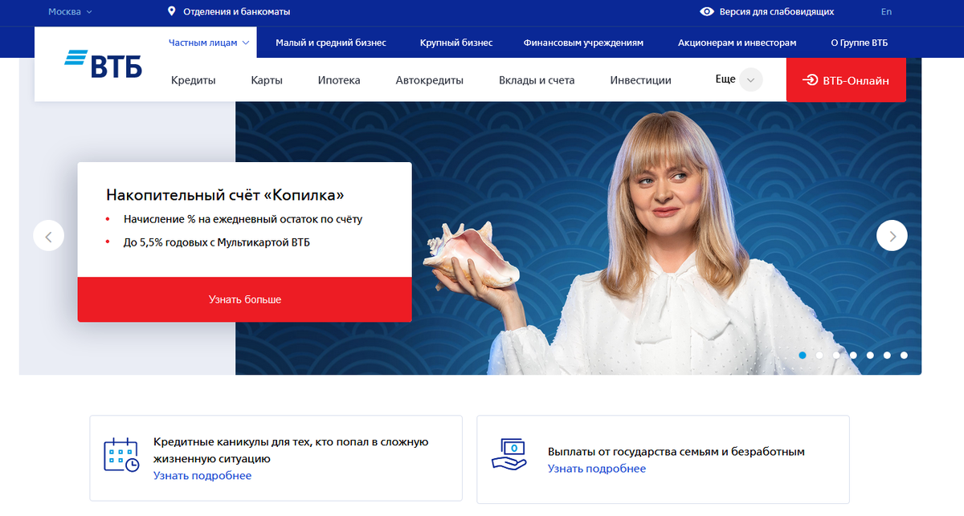The image size is (964, 516).
Task: Click the Узнать больше red button
Action: coord(245,299)
